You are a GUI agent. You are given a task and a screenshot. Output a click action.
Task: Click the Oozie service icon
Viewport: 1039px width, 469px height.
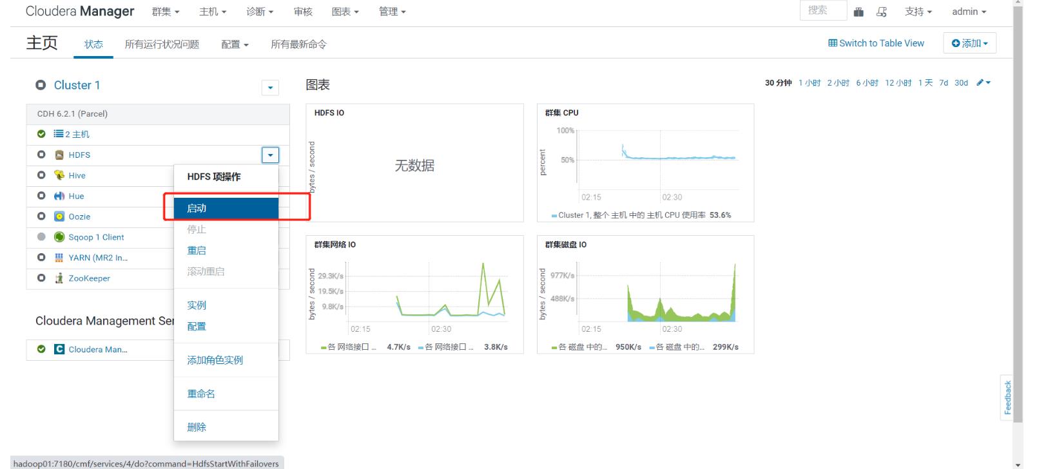coord(59,216)
